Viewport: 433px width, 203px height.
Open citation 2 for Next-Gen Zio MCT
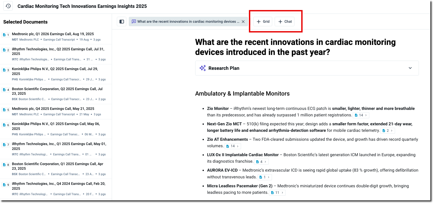tap(388, 131)
